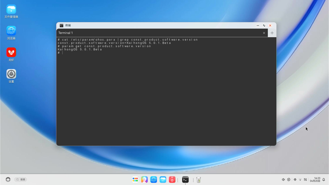Screen dimensions: 329x185
Task: Open the recycle bin in the dock
Action: pos(199,180)
